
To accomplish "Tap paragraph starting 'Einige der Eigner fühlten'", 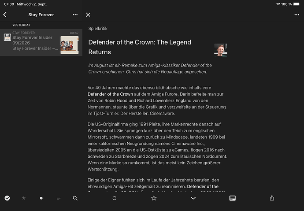I will [x=157, y=185].
